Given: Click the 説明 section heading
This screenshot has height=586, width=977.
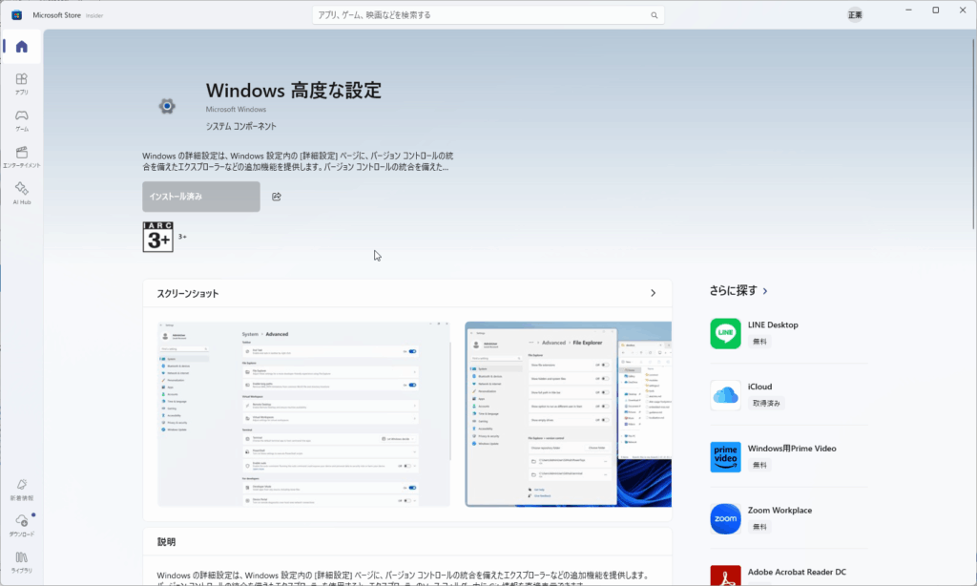Looking at the screenshot, I should (166, 542).
